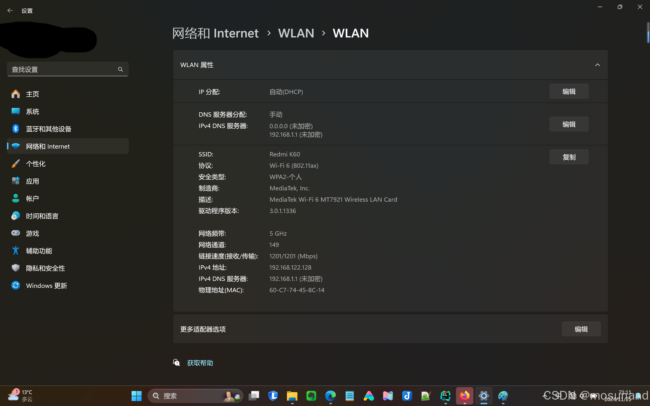Open the Time and language page
Viewport: 650px width, 406px height.
coord(42,216)
